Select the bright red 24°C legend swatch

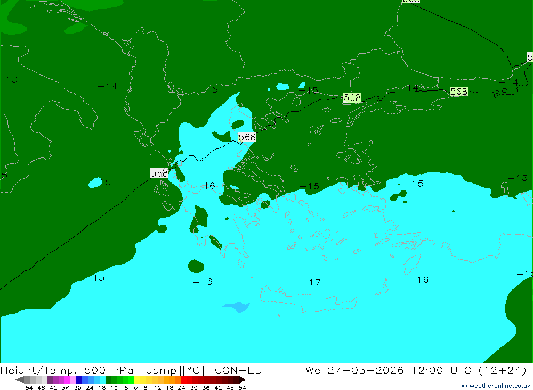(184, 380)
